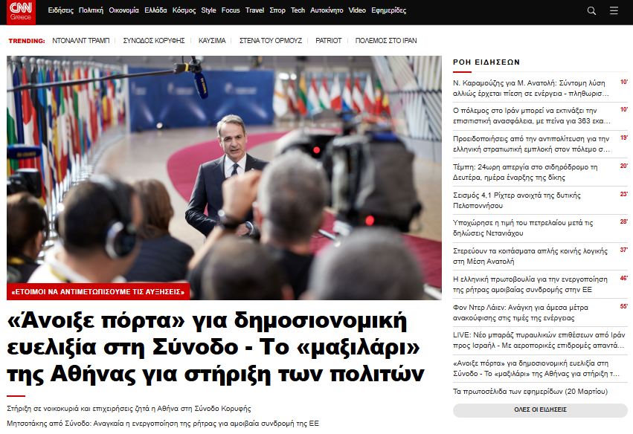Viewport: 633px width, 434px height.
Task: Open the search magnifier icon
Action: [x=591, y=11]
